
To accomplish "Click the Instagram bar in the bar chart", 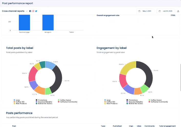I will point(48,22).
